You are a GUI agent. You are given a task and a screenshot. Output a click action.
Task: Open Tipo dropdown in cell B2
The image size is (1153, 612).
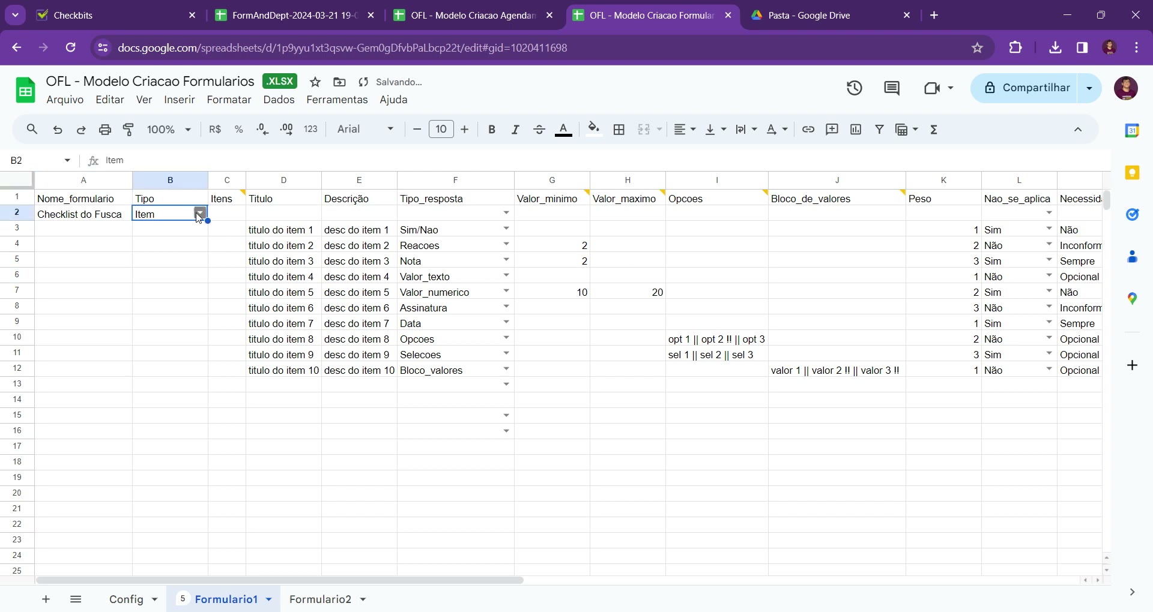coord(200,212)
